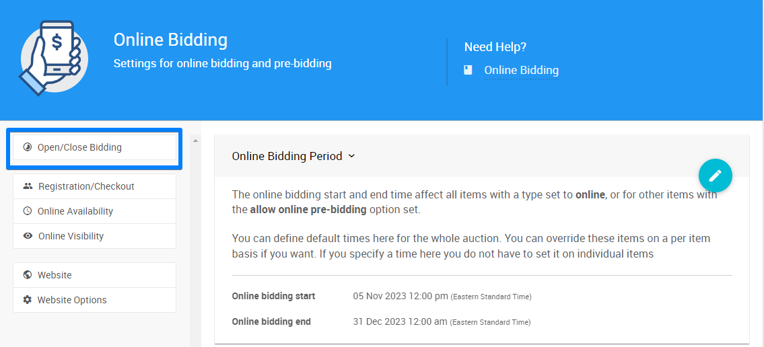
Task: Click the people icon beside Registration/Checkout
Action: coord(28,186)
